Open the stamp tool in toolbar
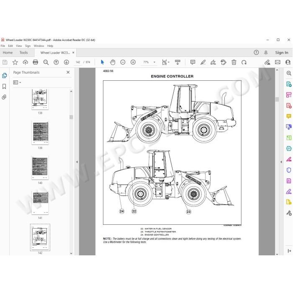This screenshot has height=293, width=293. click(x=224, y=62)
